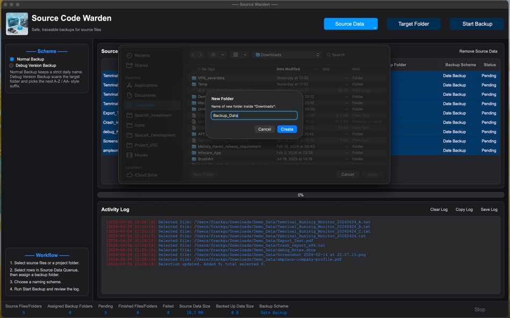The height and width of the screenshot is (318, 510).
Task: Click the Source Code Warden app logo
Action: pos(17,24)
